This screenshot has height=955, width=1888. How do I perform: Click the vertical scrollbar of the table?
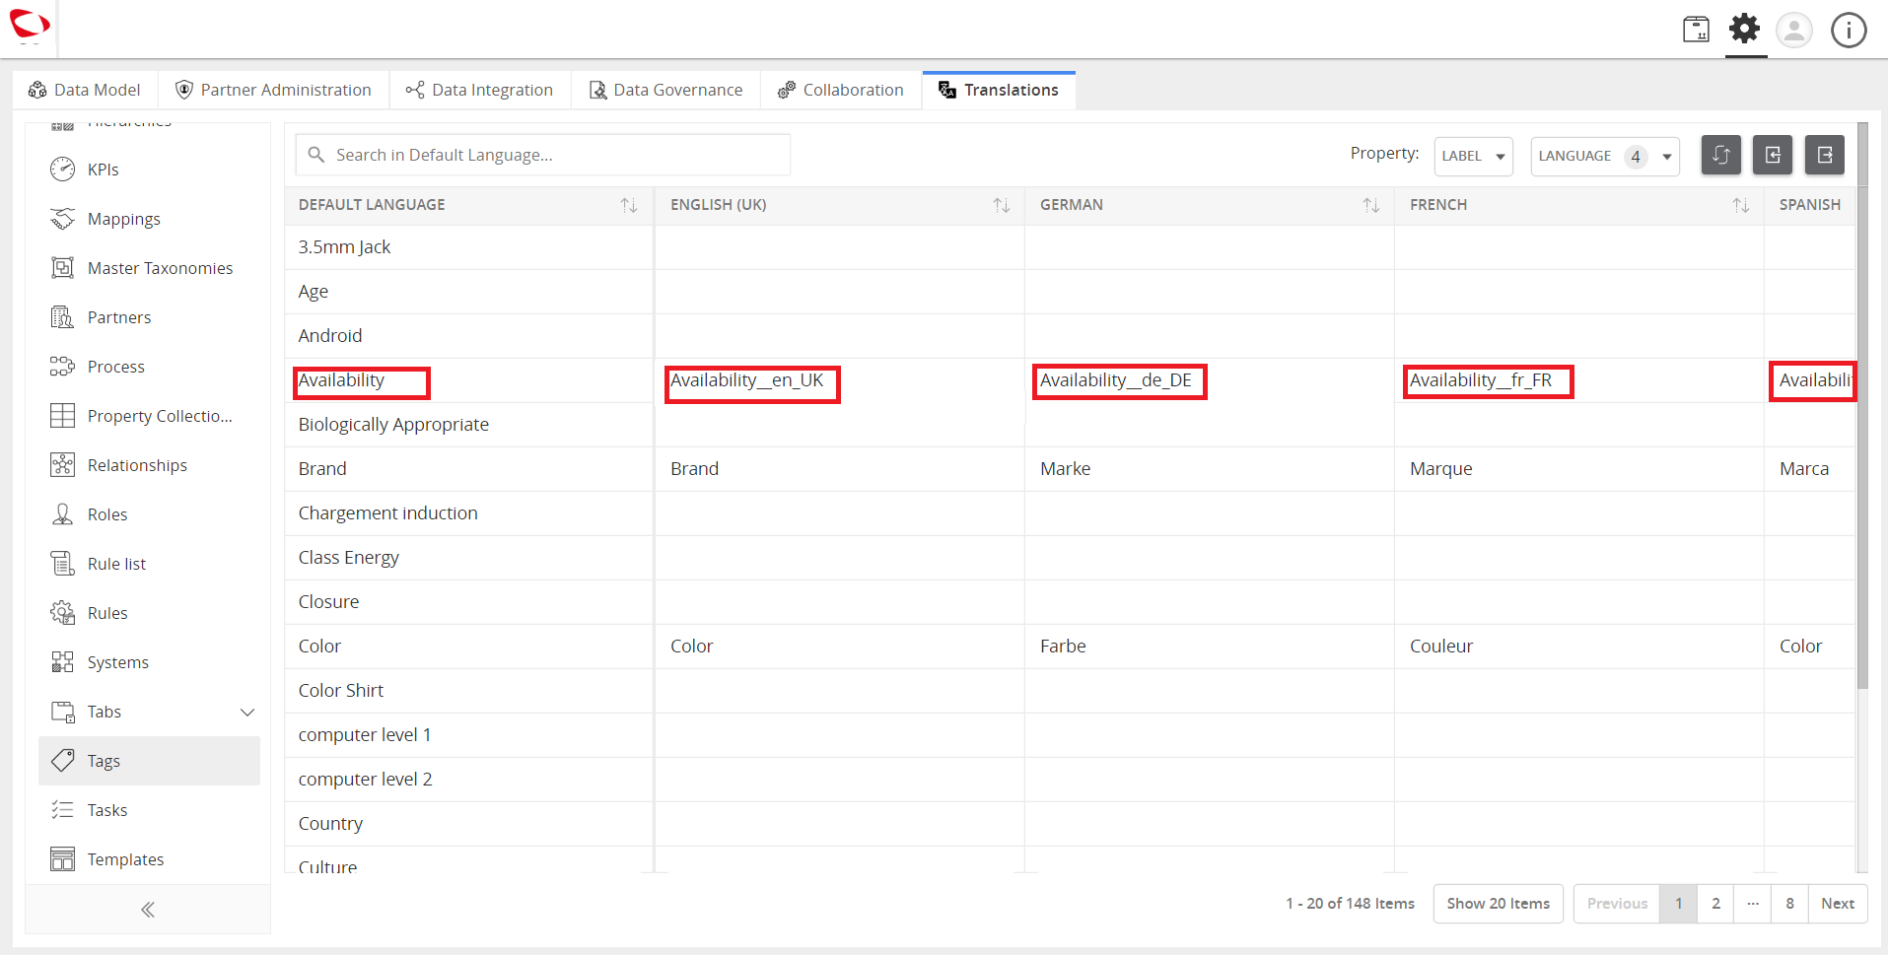pyautogui.click(x=1862, y=405)
